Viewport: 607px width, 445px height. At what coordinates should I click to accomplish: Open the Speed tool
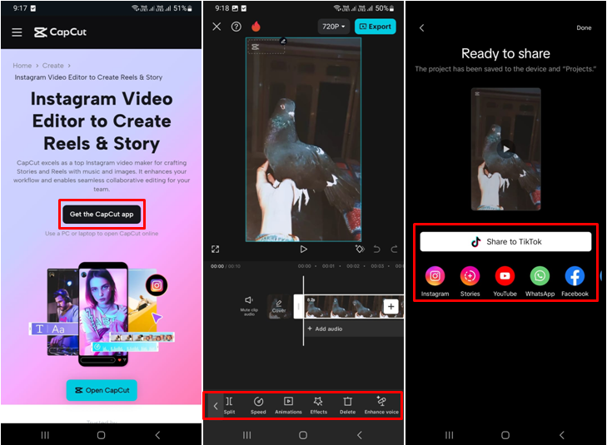tap(258, 405)
